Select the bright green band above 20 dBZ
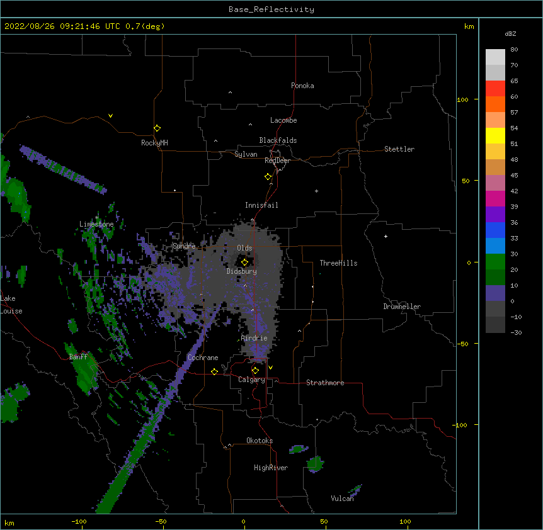Image resolution: width=543 pixels, height=530 pixels. coord(495,262)
